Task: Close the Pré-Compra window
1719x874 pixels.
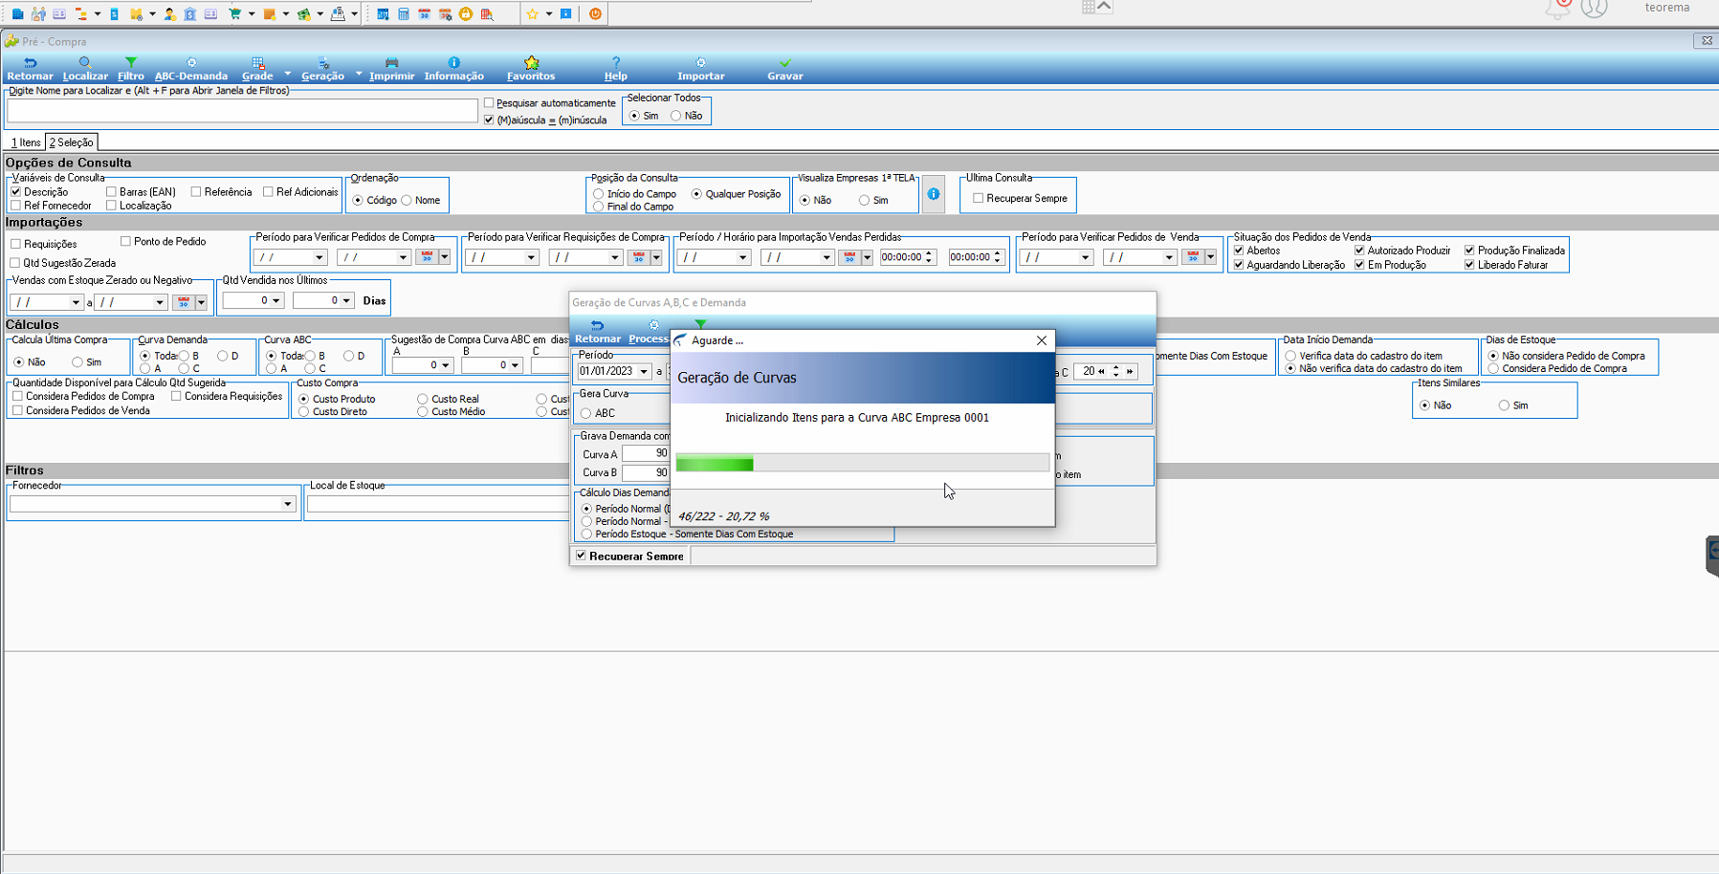Action: 1707,40
